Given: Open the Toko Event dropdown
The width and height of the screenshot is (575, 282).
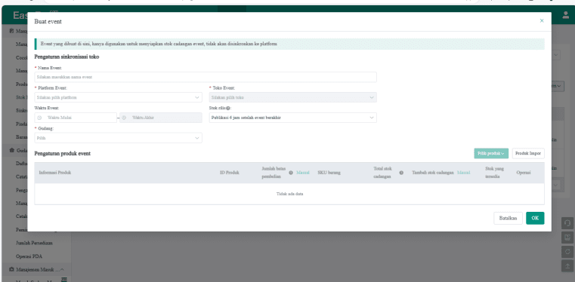Looking at the screenshot, I should coord(293,97).
